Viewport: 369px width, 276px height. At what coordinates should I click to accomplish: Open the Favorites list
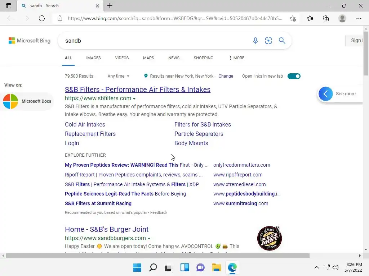point(310,18)
